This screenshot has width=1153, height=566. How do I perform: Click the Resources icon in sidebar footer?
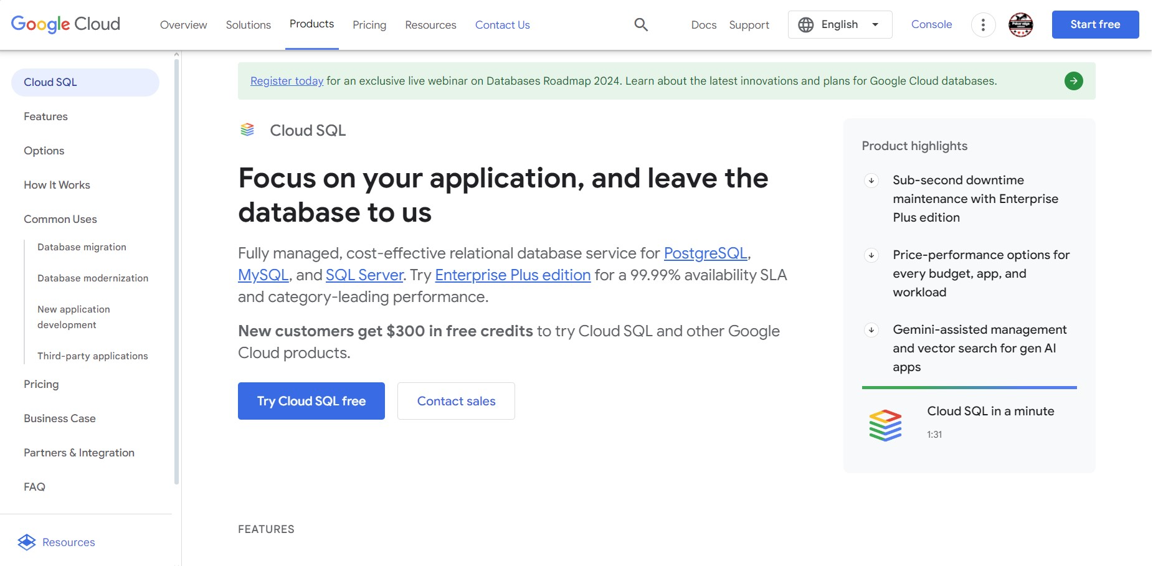pos(27,542)
